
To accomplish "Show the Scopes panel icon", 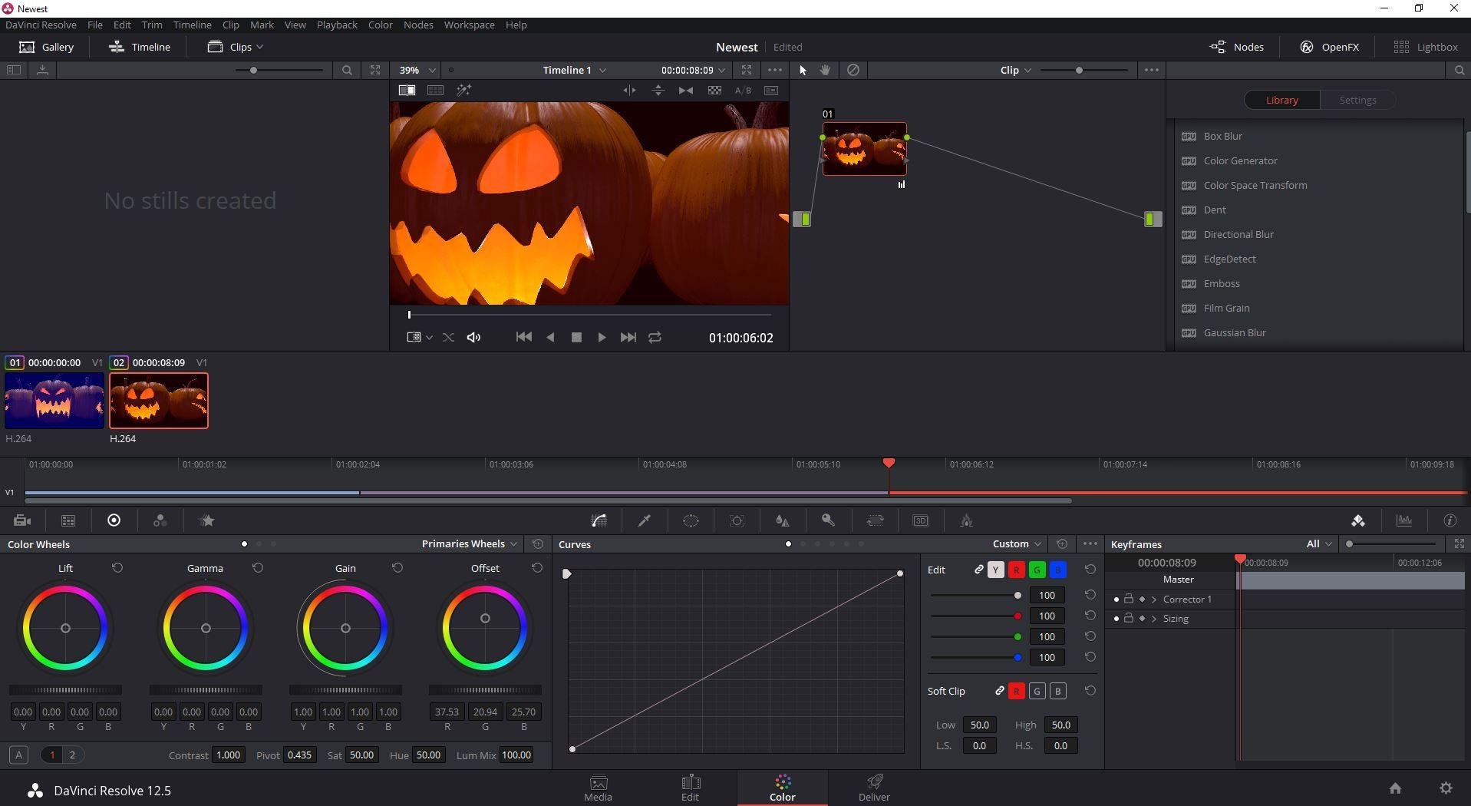I will click(1403, 520).
